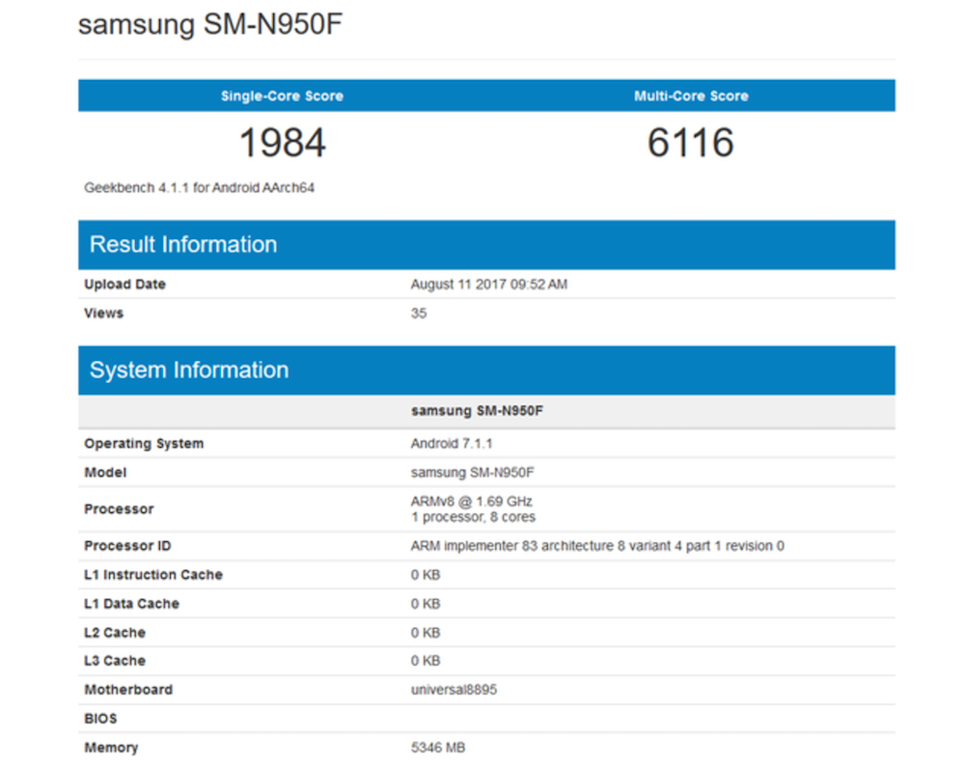Click the single-core score value 1984
The width and height of the screenshot is (965, 766).
[282, 144]
